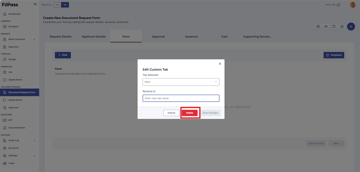Click the Tab Selected label
Image resolution: width=360 pixels, height=172 pixels.
150,75
